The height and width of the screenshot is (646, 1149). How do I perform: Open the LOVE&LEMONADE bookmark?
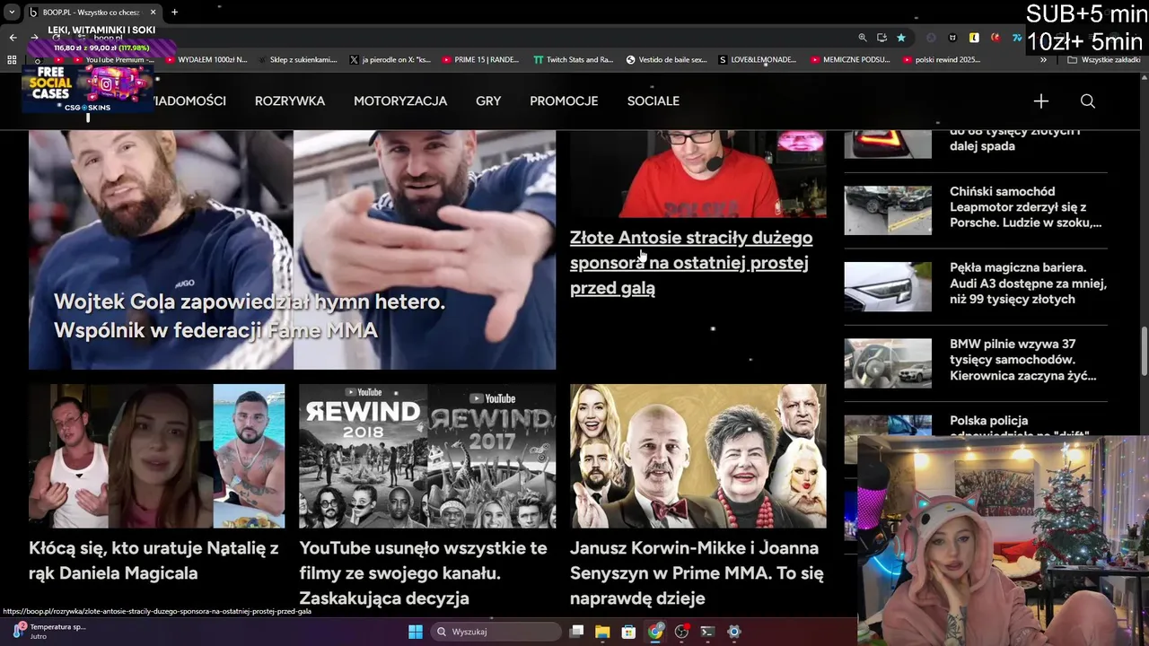pos(758,60)
